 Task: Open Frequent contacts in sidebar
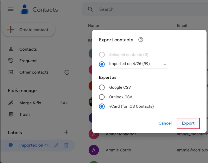point(28,61)
